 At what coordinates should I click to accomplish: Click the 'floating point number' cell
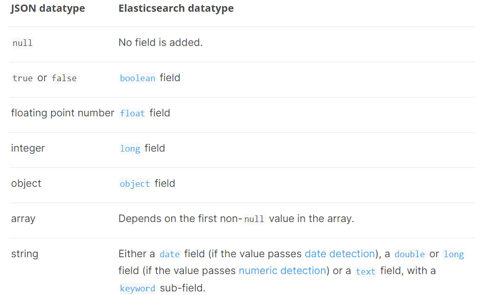[62, 113]
